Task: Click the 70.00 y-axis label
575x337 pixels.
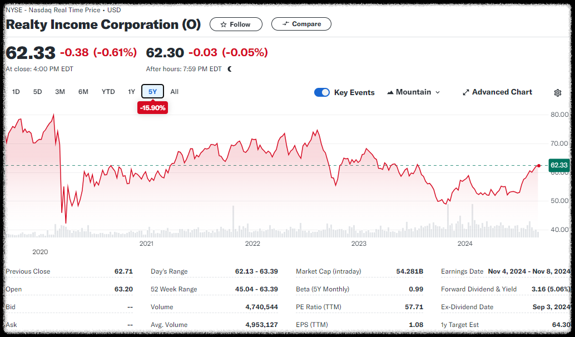Action: coord(559,143)
